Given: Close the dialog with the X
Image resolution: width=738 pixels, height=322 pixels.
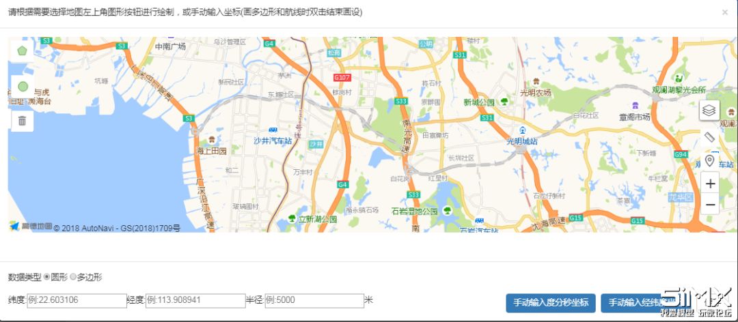Looking at the screenshot, I should [x=725, y=13].
